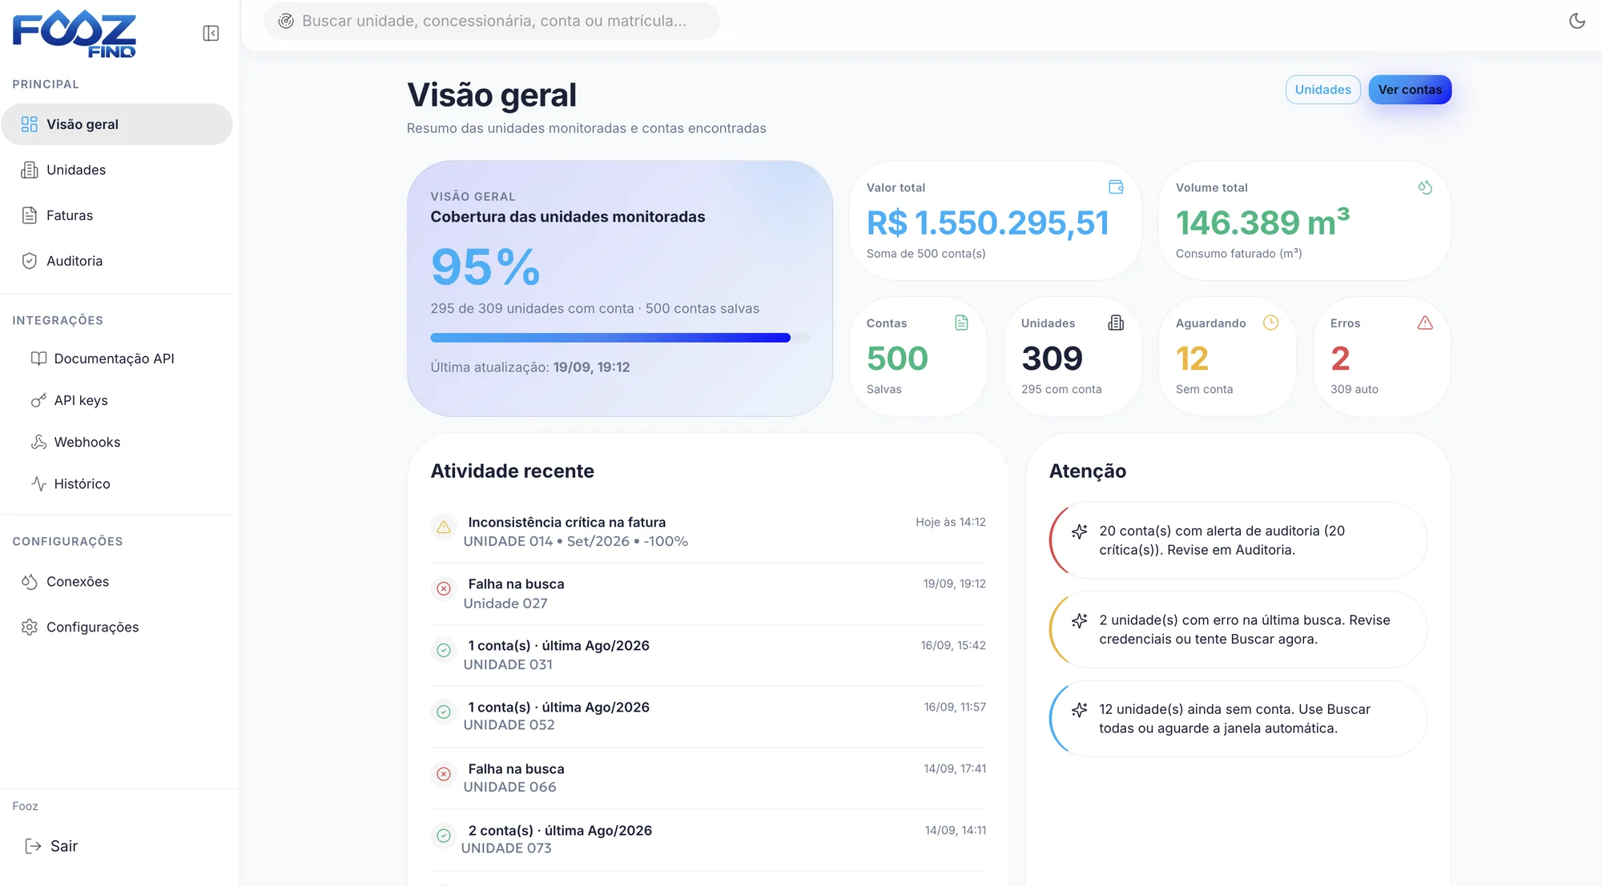Screen dimensions: 1602x886
Task: Click the 146.389 m³ volume value
Action: pos(1262,223)
